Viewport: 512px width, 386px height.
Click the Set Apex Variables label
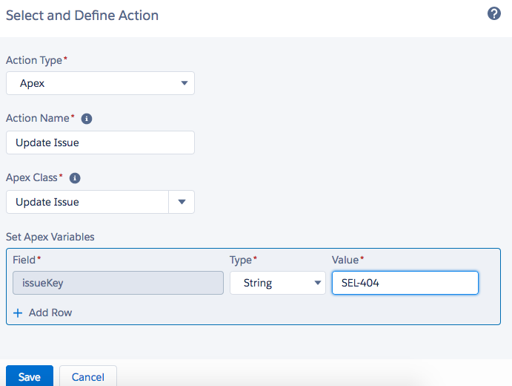50,237
